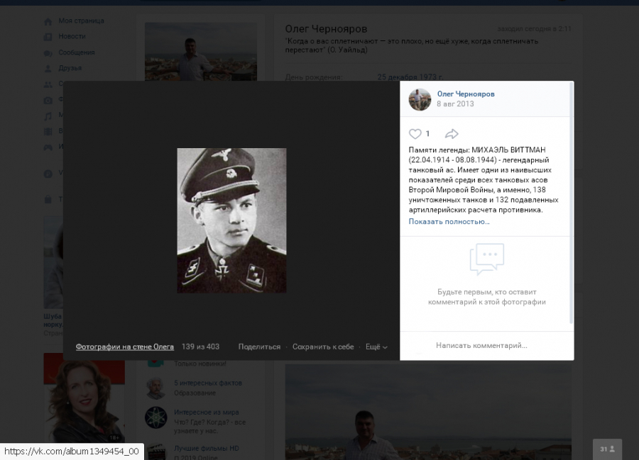Open the Интересное из мира community

point(206,412)
